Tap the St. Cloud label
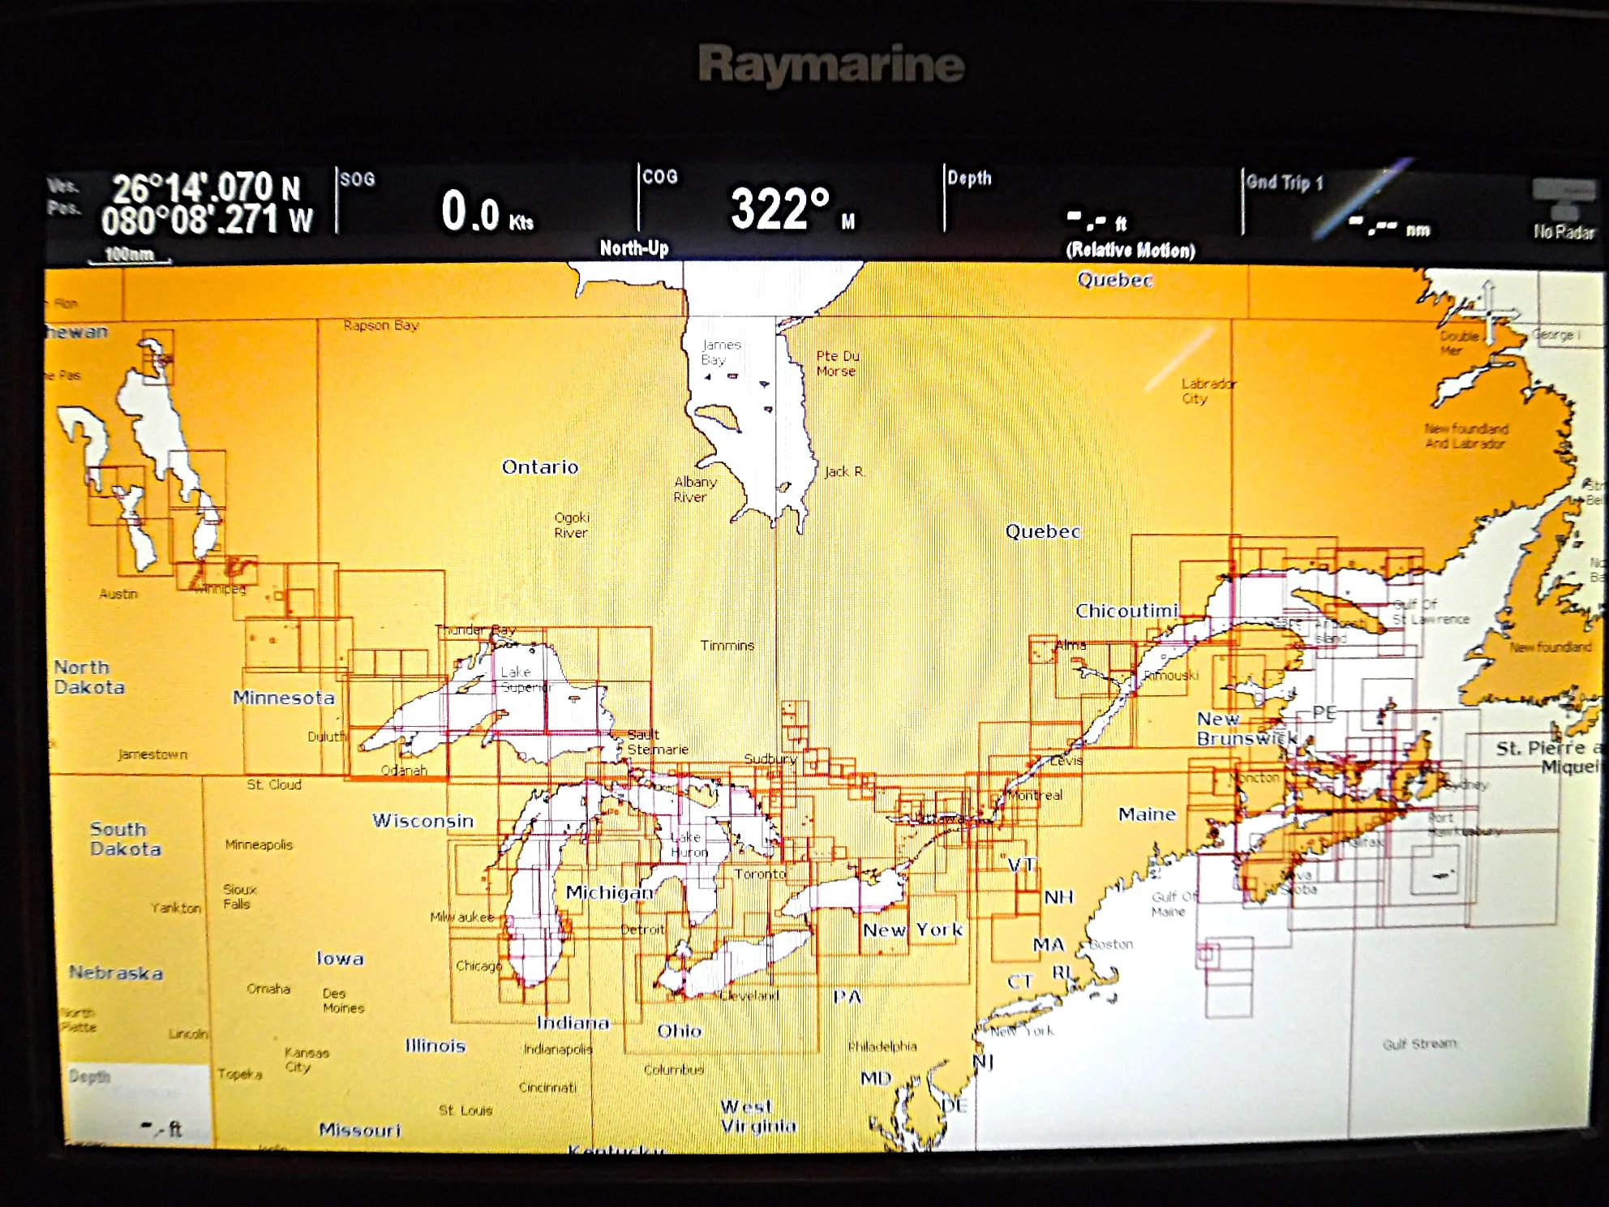 (x=274, y=784)
